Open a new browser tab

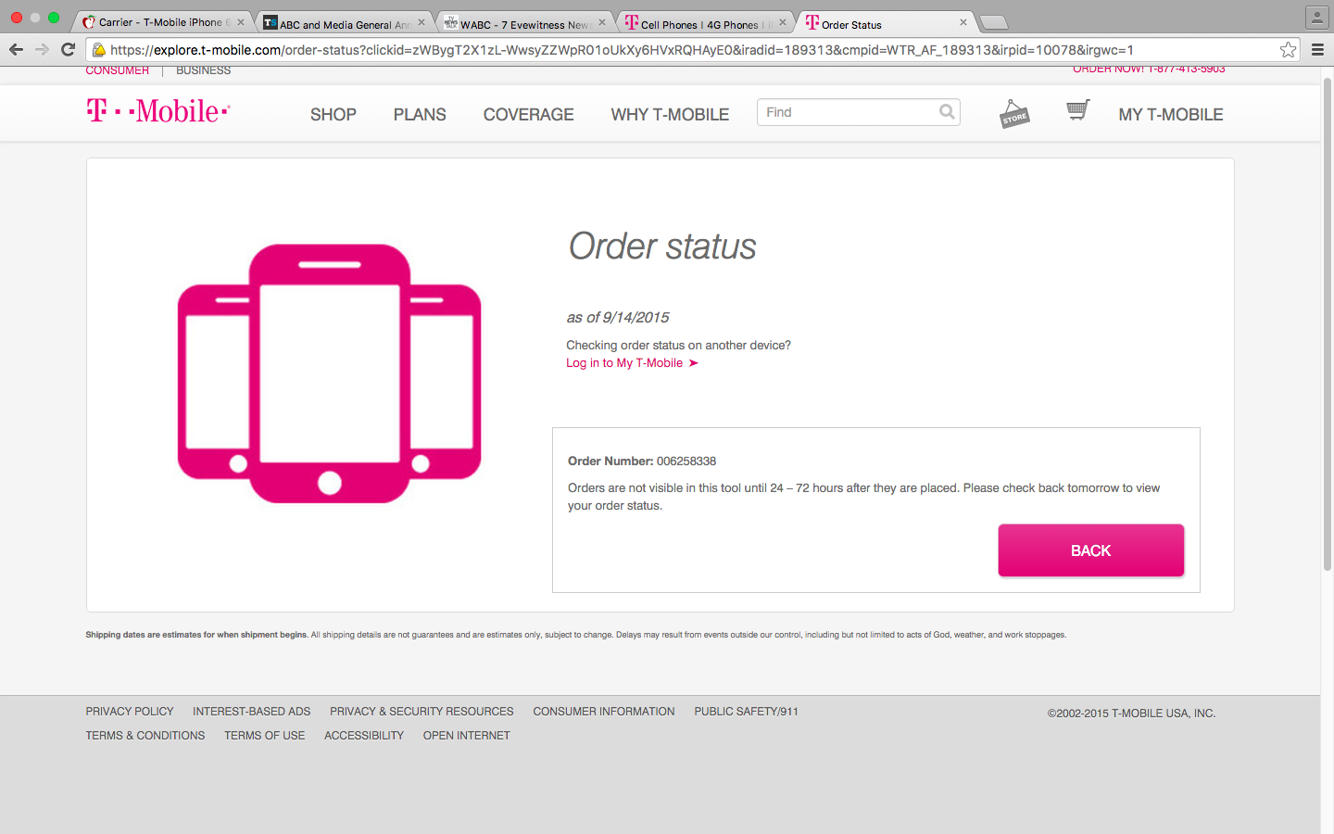tap(993, 22)
